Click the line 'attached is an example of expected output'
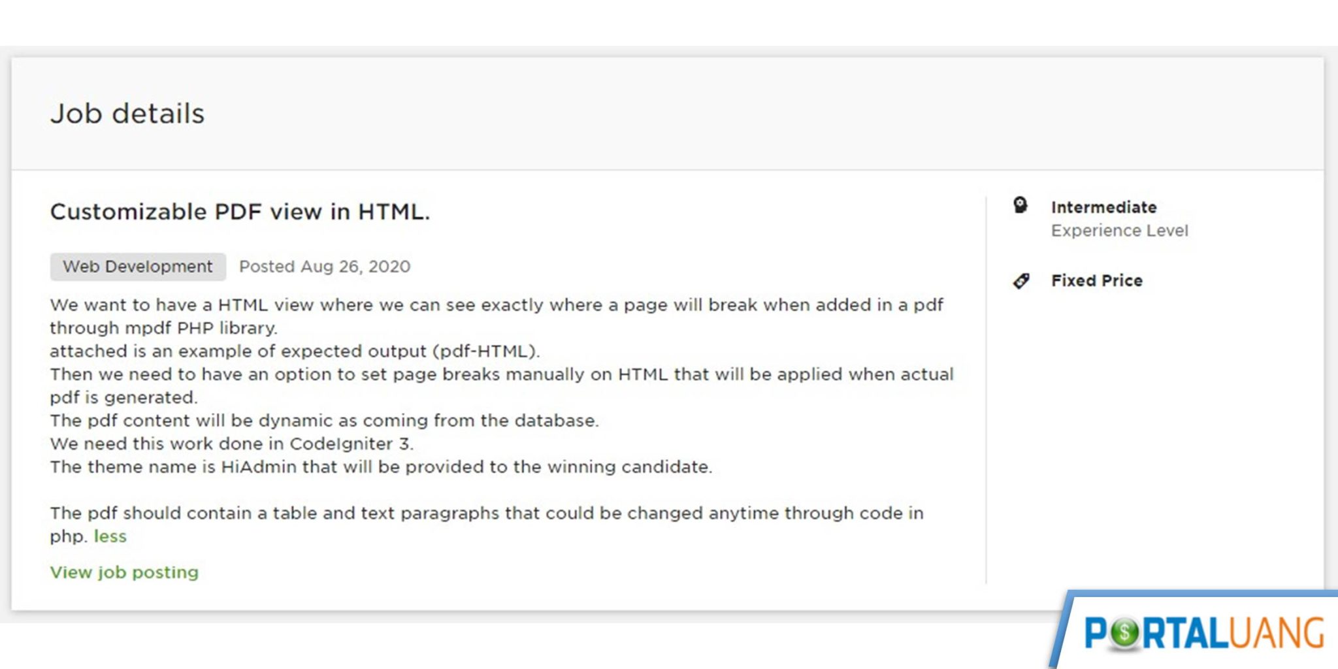1338x669 pixels. point(295,351)
